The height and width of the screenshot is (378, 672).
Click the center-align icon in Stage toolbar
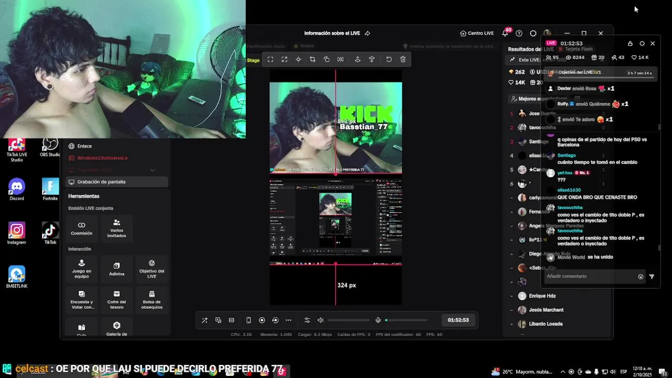pos(298,59)
